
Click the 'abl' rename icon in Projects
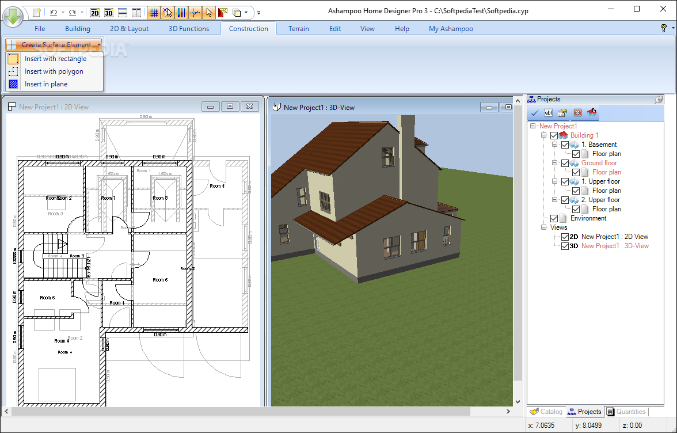click(x=548, y=113)
